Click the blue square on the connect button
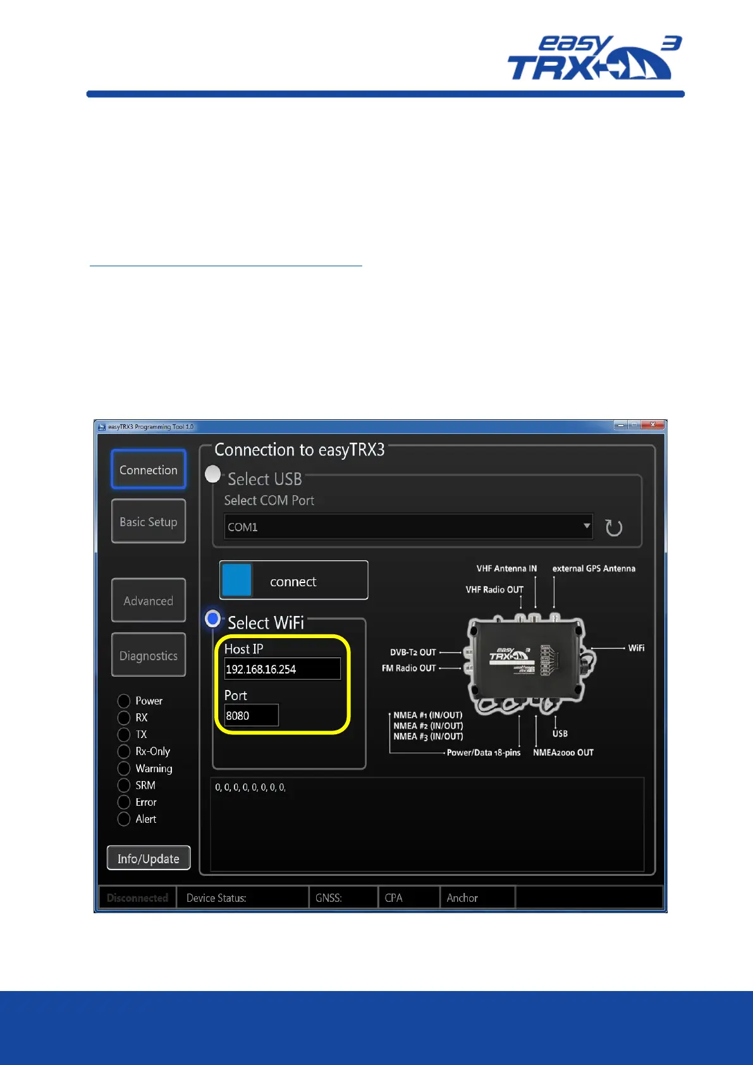Screen dimensions: 753x1065 click(x=237, y=580)
